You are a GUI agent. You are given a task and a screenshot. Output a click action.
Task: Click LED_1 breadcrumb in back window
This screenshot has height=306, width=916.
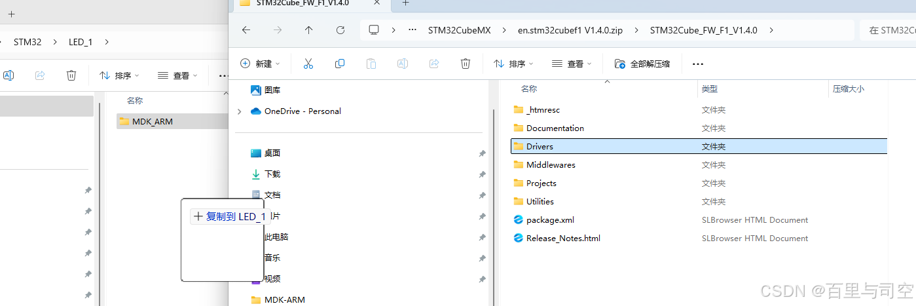[81, 42]
